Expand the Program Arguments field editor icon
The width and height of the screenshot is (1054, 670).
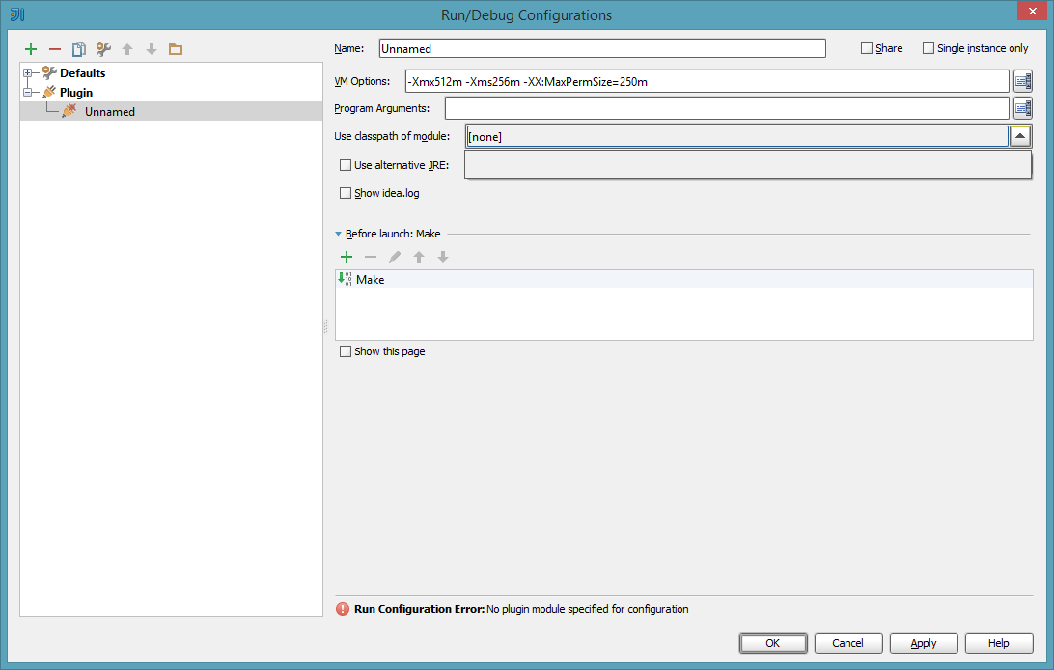point(1023,108)
